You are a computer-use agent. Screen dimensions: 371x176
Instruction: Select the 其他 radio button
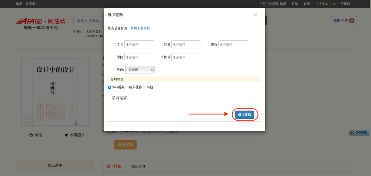pos(145,88)
